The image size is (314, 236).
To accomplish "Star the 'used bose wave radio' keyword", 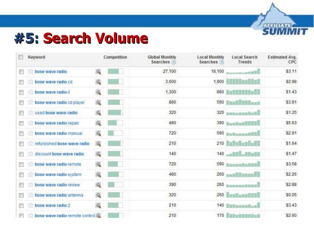I will [31, 112].
